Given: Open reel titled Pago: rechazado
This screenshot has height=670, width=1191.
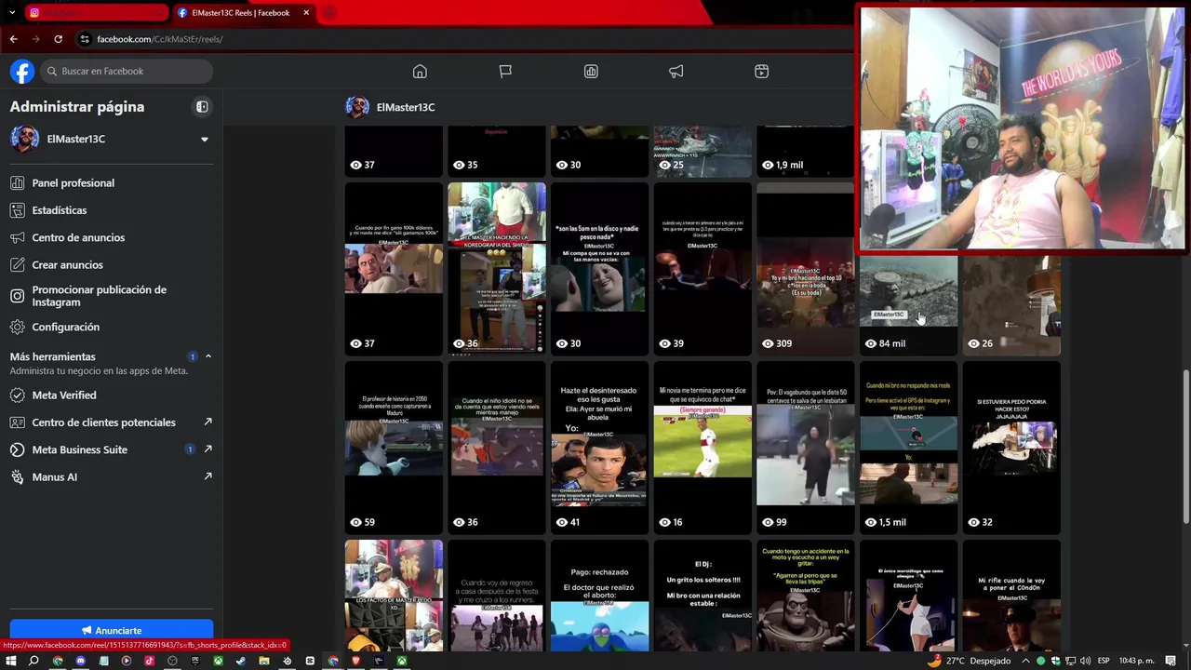Looking at the screenshot, I should (600, 596).
